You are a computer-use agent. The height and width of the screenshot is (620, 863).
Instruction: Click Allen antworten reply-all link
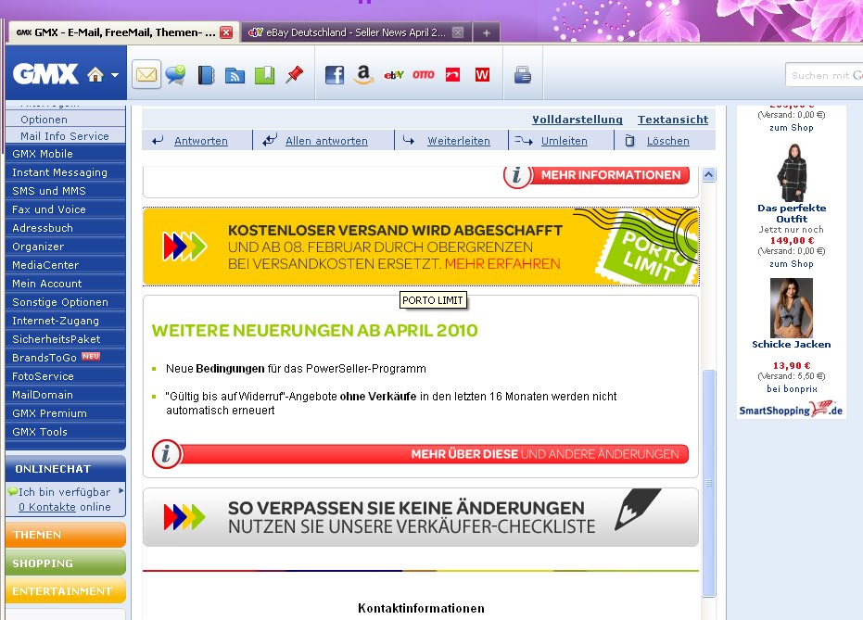pyautogui.click(x=326, y=141)
